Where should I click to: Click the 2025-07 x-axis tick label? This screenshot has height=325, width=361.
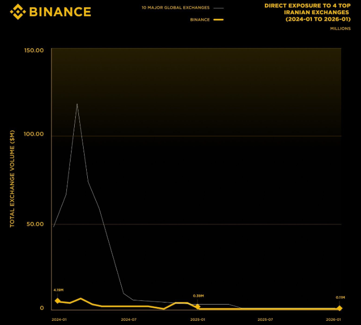265,319
